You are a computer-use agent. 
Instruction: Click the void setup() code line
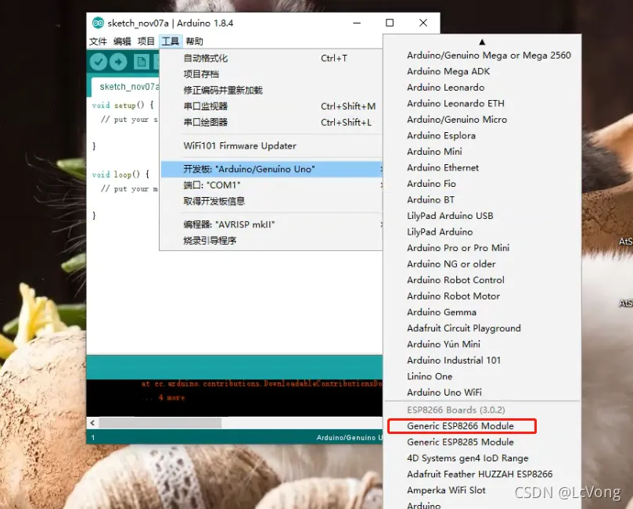tap(123, 106)
